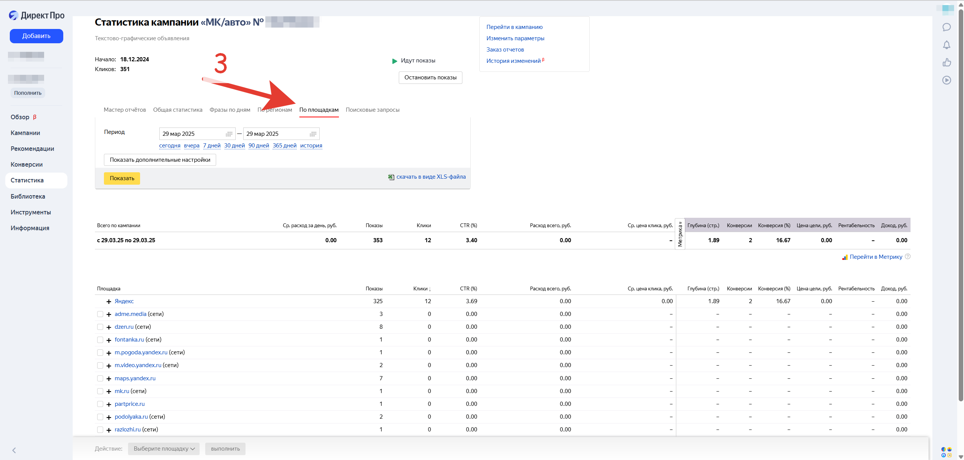Viewport: 964px width, 460px height.
Task: Expand the razlozhi.ru row
Action: (x=109, y=430)
